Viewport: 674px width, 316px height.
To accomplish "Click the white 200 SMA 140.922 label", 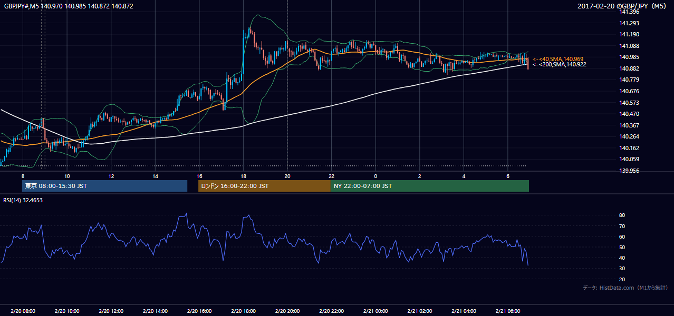I will click(559, 64).
